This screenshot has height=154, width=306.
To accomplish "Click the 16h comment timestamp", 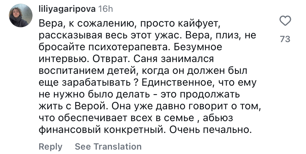I will pos(105,9).
